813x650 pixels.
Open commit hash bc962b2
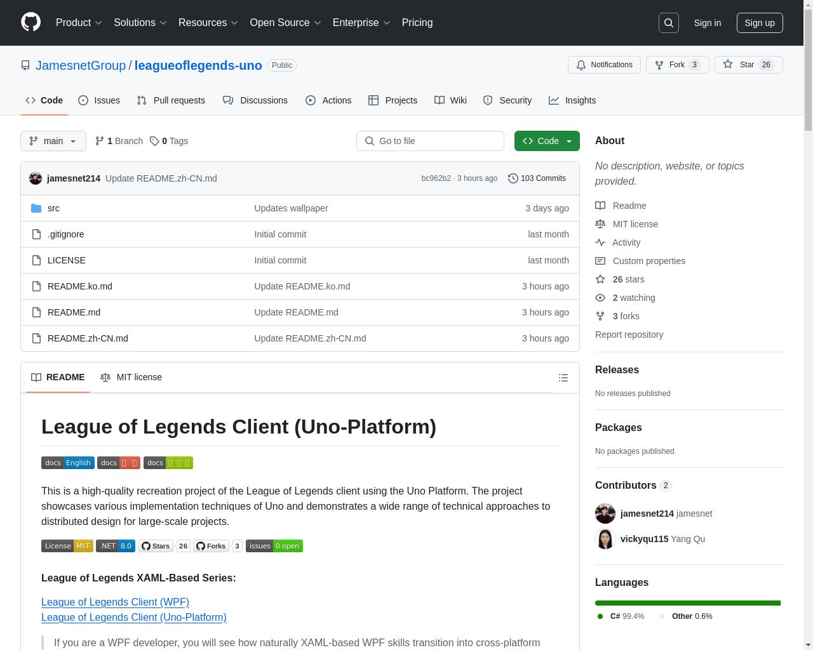point(436,178)
